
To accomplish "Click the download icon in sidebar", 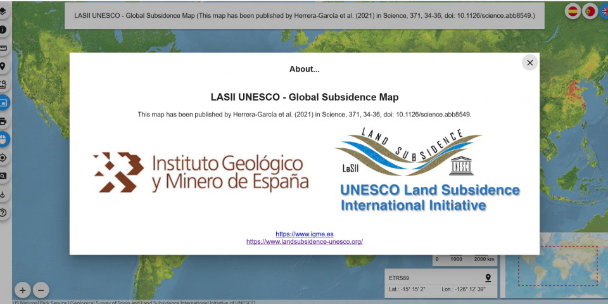I will tap(3, 194).
